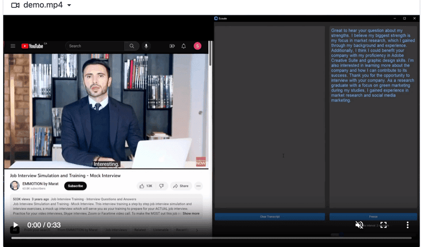Open the demo.mp4 file dropdown
This screenshot has height=247, width=422.
click(x=69, y=5)
